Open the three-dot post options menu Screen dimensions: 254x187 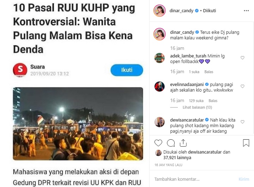tap(246, 11)
